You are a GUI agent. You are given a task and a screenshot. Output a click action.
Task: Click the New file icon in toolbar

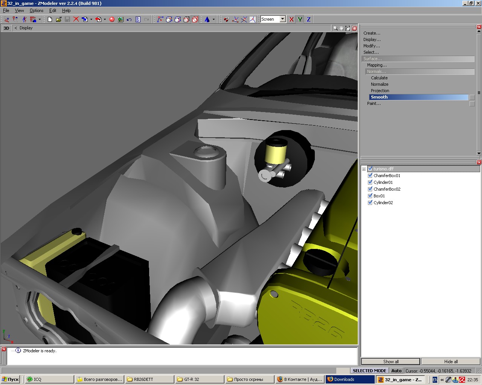click(50, 19)
